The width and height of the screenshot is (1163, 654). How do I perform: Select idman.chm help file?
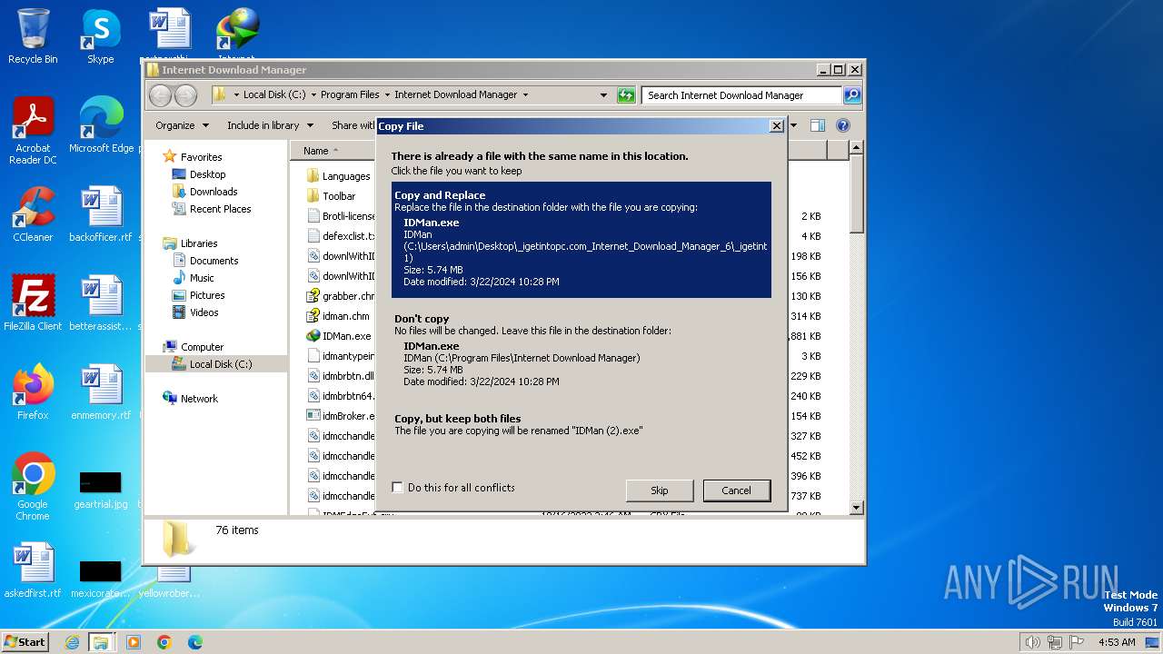(x=340, y=316)
